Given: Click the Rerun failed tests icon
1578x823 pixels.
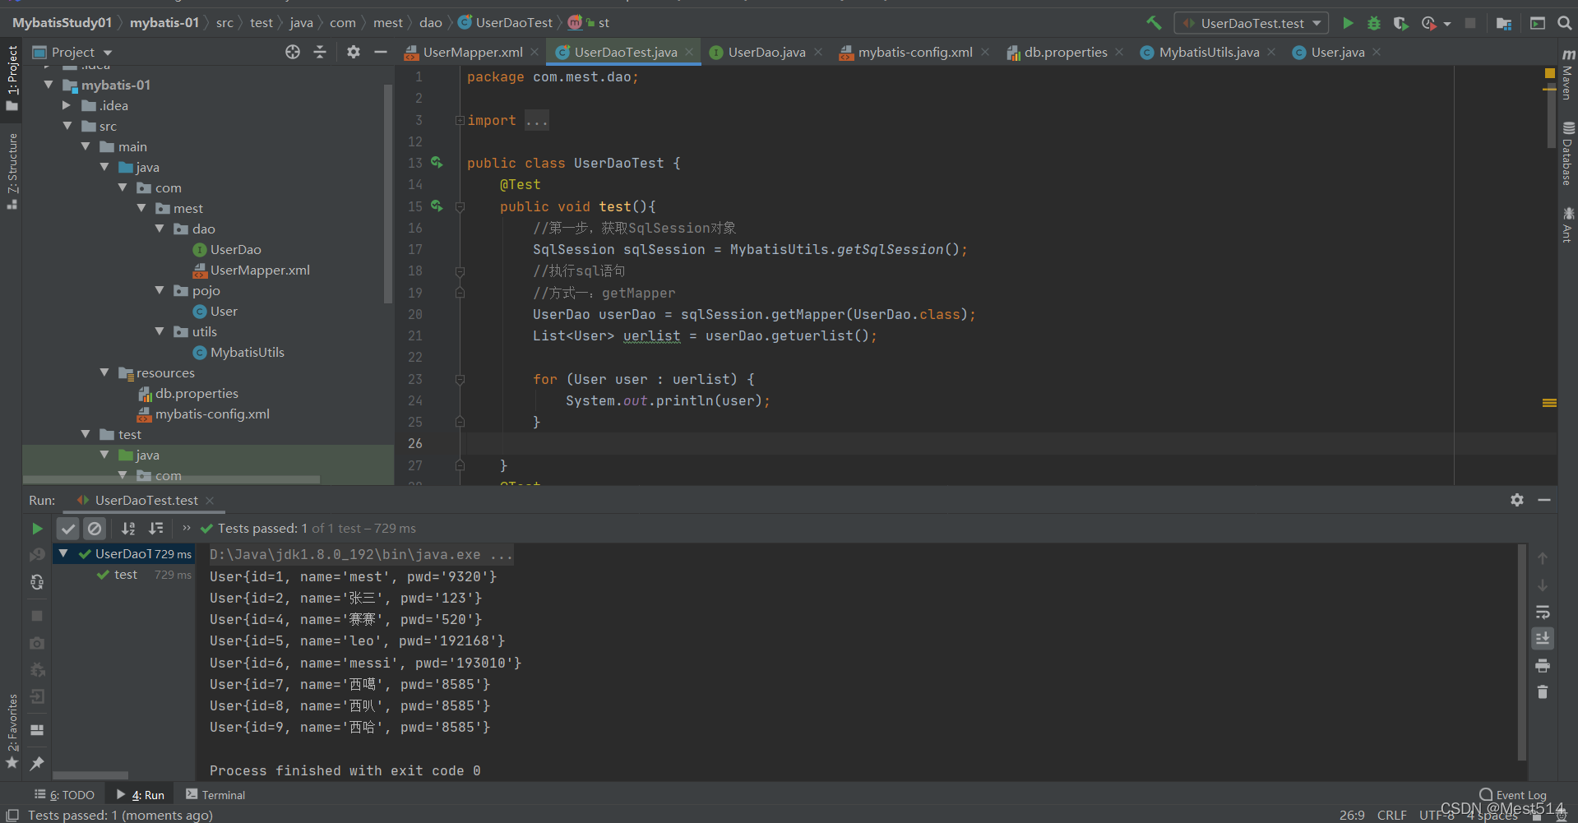Looking at the screenshot, I should [37, 556].
